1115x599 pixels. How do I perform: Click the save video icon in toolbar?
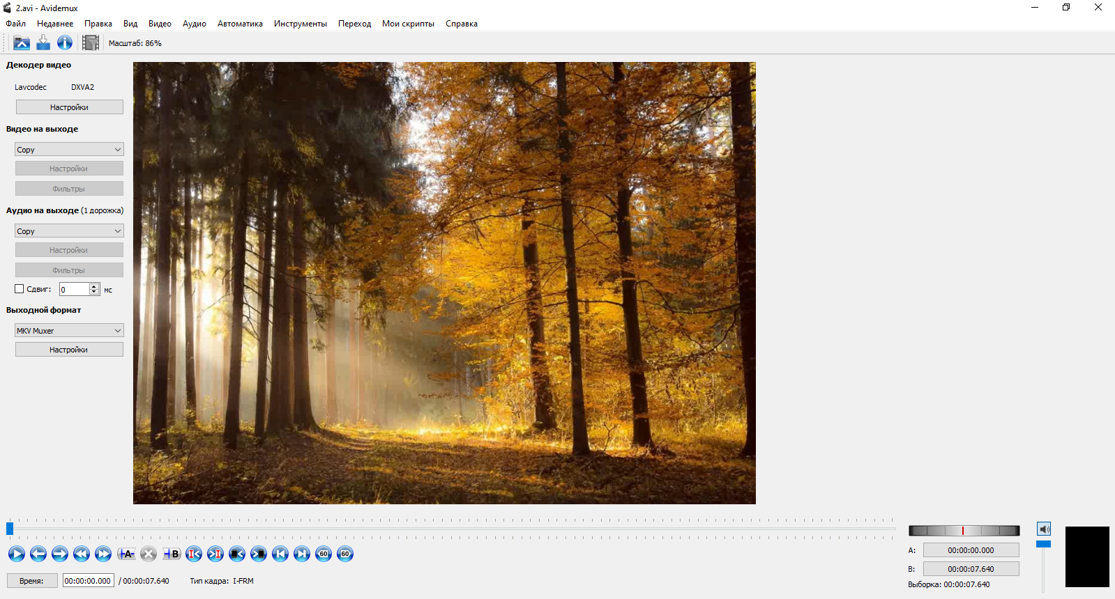pos(43,43)
